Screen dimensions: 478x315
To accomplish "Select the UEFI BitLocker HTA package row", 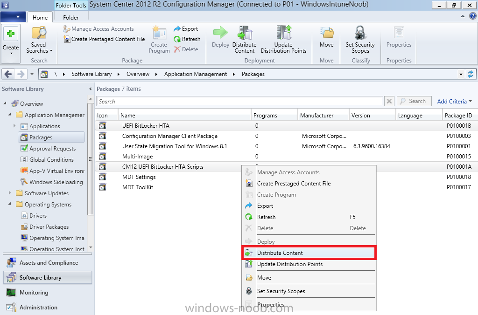I will 286,126.
